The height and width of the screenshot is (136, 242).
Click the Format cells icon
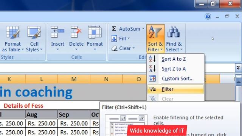click(x=95, y=32)
